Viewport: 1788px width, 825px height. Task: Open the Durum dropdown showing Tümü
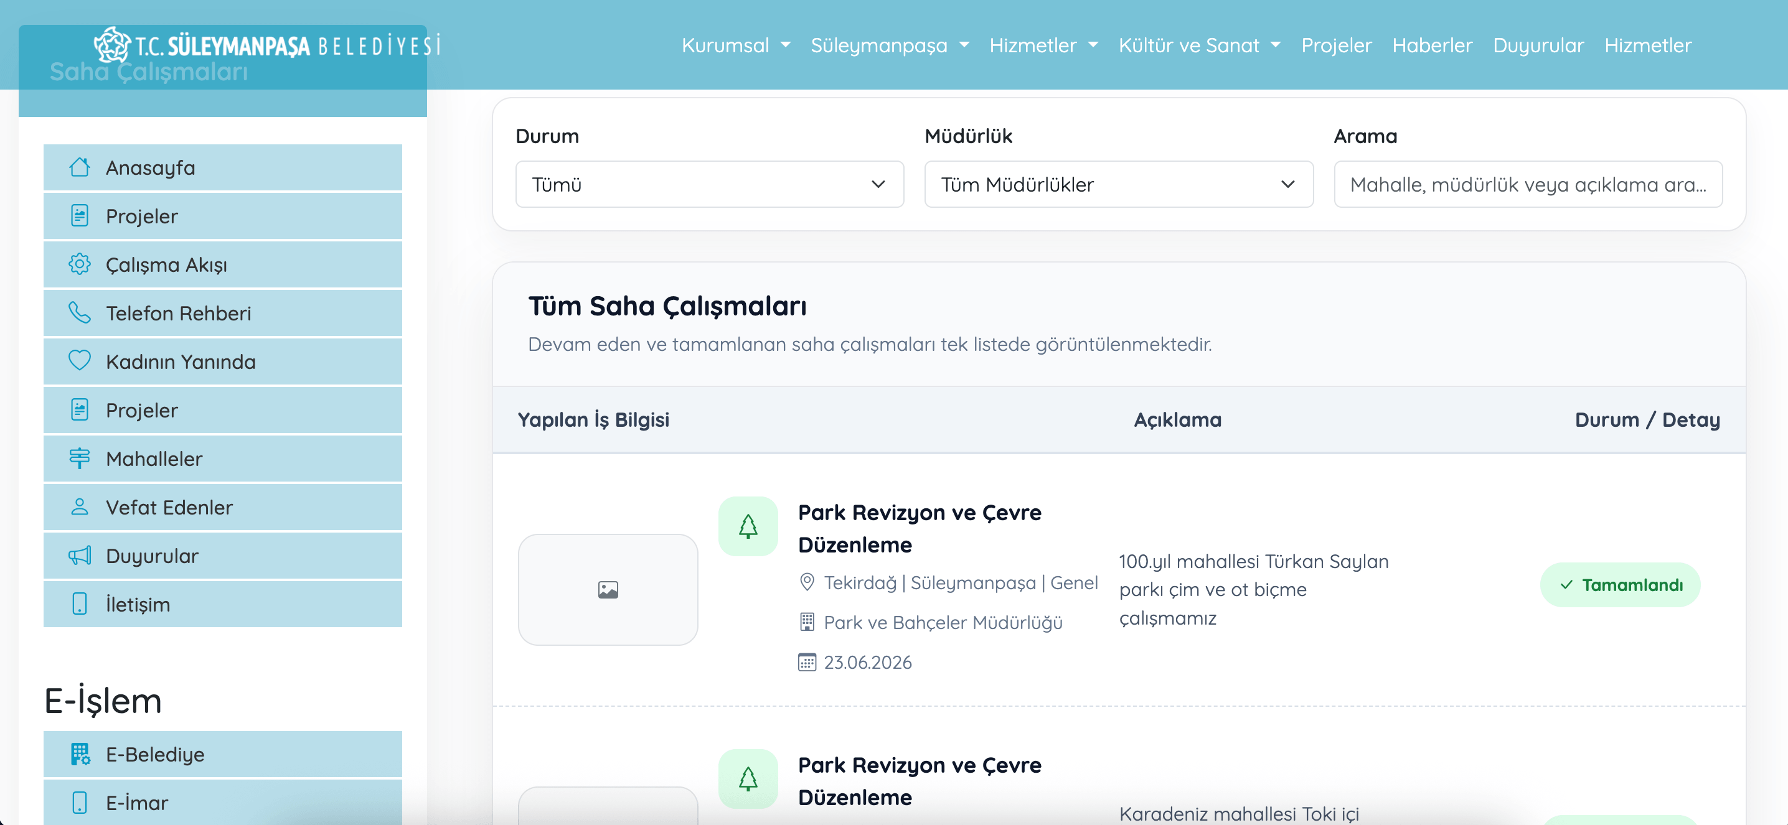709,185
